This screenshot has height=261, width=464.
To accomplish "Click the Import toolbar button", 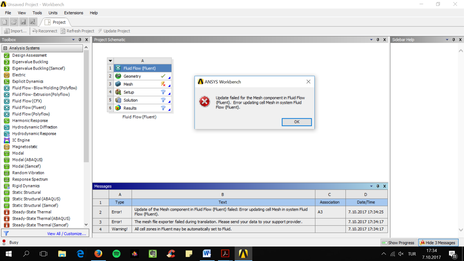I will [15, 31].
